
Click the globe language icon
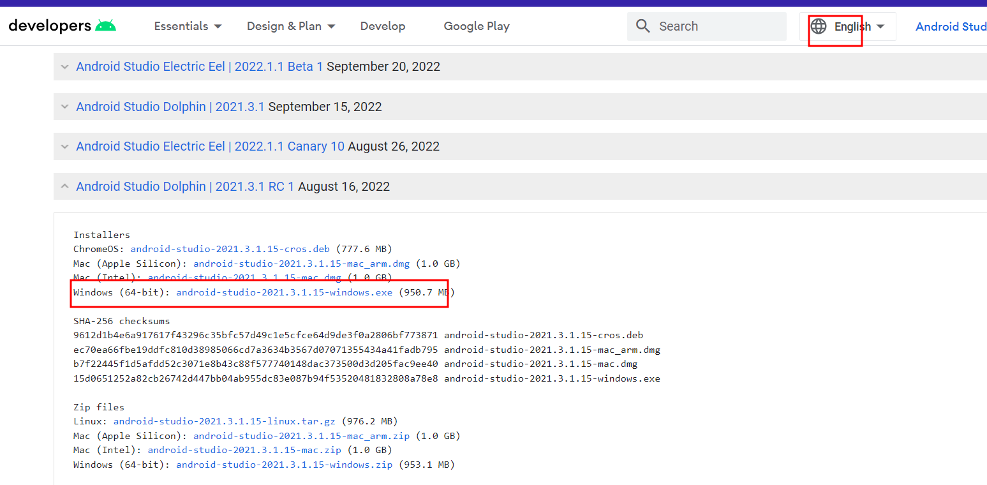[x=819, y=26]
